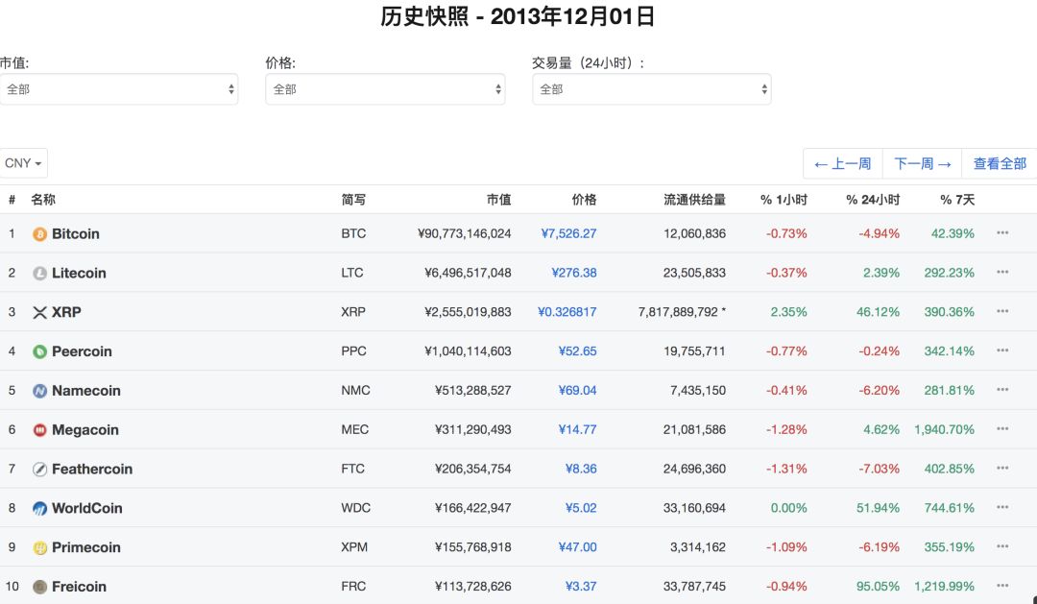Click the Bitcoin coin logo icon

click(39, 234)
